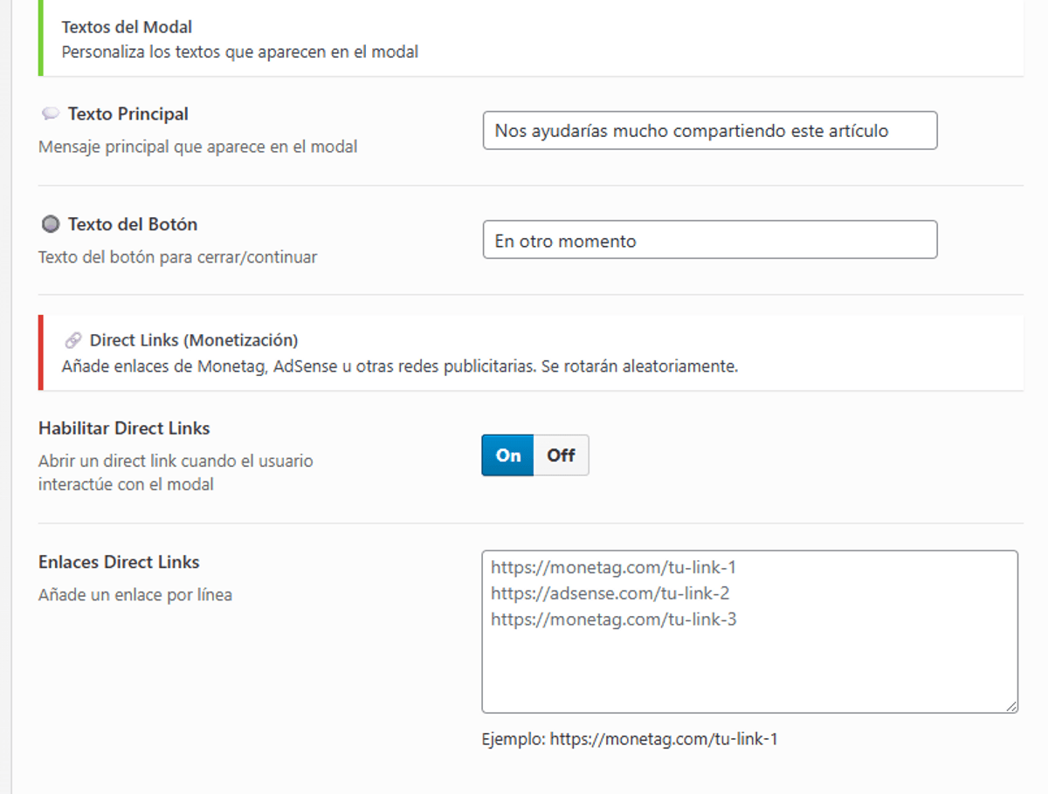Screen dimensions: 1048x794
Task: Click the gray circle icon beside Texto del Botón
Action: click(x=51, y=224)
